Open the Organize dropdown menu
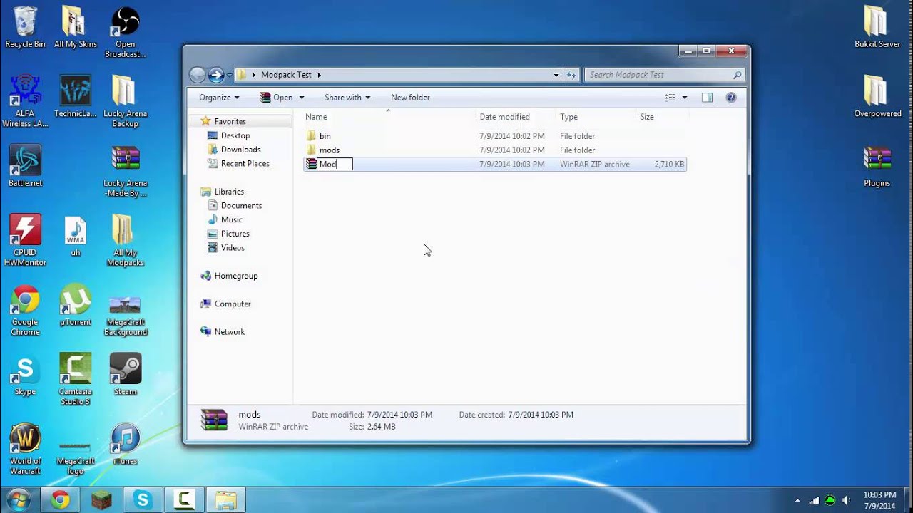The width and height of the screenshot is (913, 513). point(219,98)
